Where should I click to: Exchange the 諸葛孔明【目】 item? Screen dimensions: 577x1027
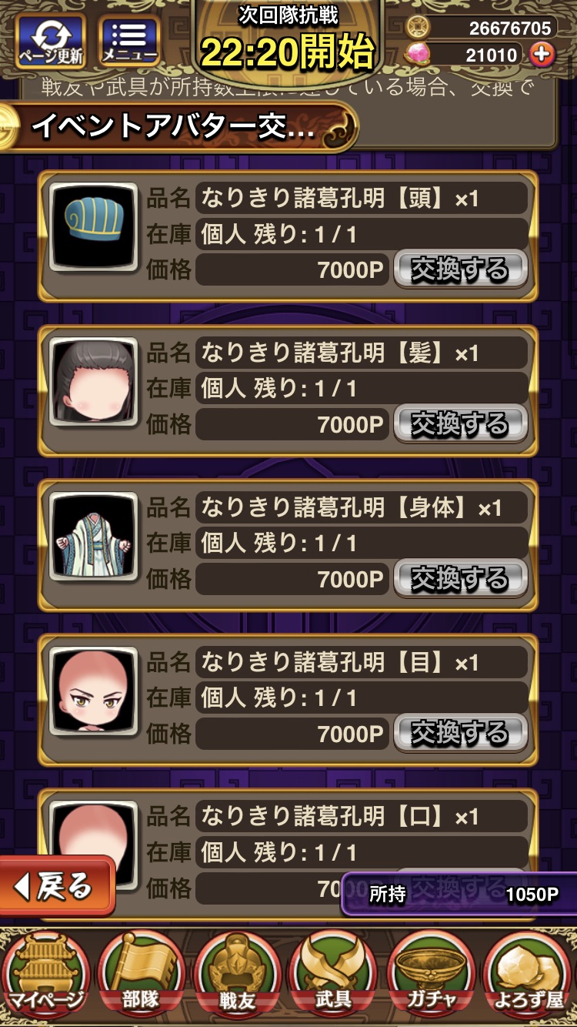(x=460, y=733)
